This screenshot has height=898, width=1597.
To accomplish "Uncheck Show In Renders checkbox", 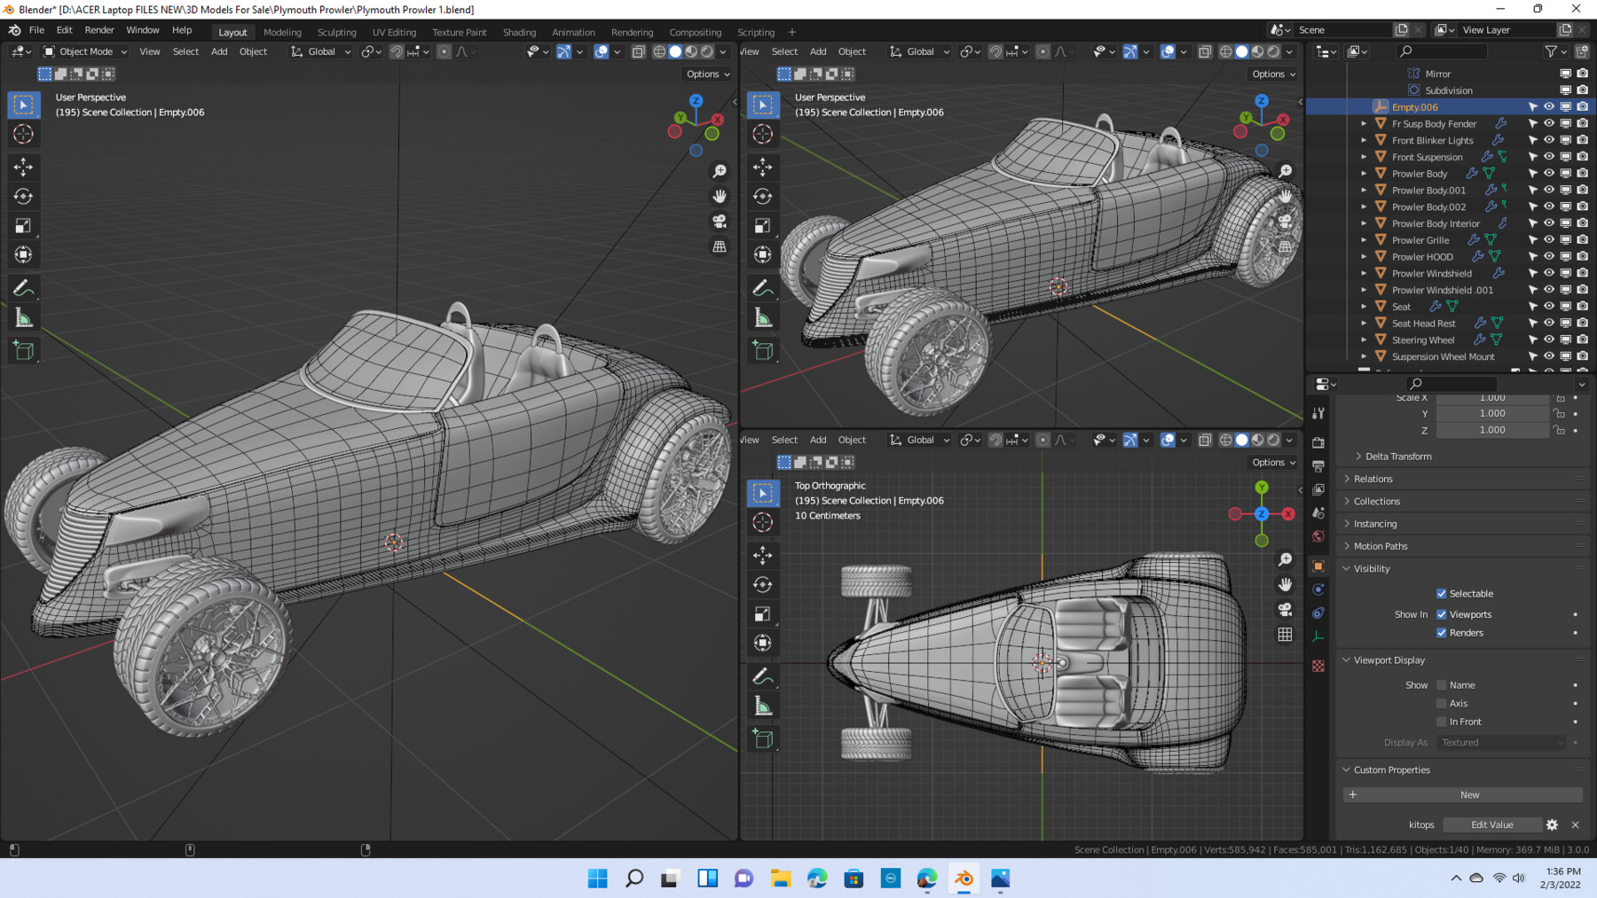I will [x=1442, y=633].
